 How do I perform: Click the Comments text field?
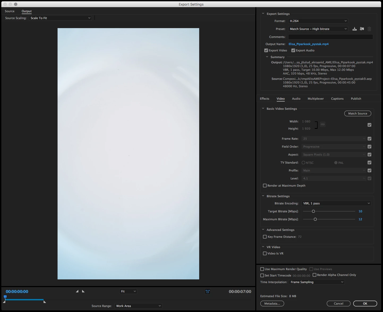pyautogui.click(x=331, y=37)
